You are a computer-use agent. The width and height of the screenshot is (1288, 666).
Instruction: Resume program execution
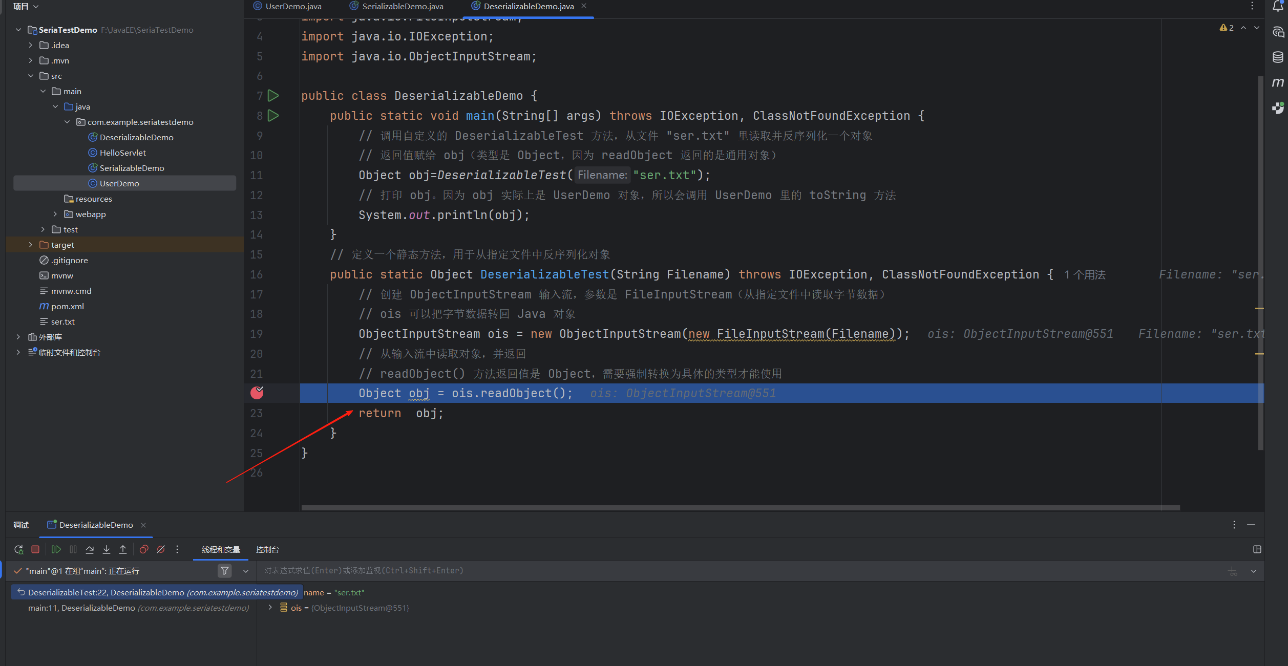point(56,549)
